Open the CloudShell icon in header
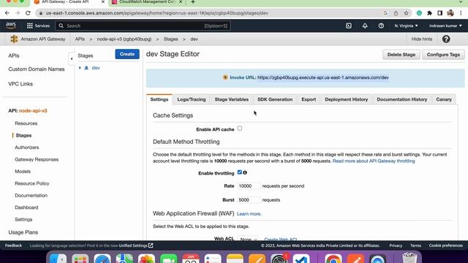The height and width of the screenshot is (263, 468). click(x=349, y=26)
